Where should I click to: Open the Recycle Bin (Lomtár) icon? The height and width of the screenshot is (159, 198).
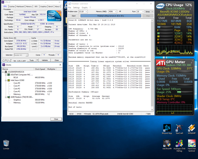(x=6, y=145)
